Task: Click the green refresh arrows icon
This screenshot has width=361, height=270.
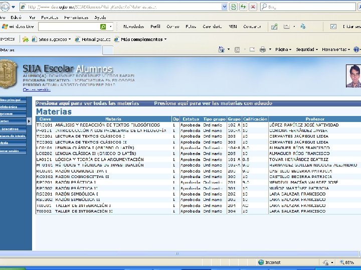Action: [243, 7]
